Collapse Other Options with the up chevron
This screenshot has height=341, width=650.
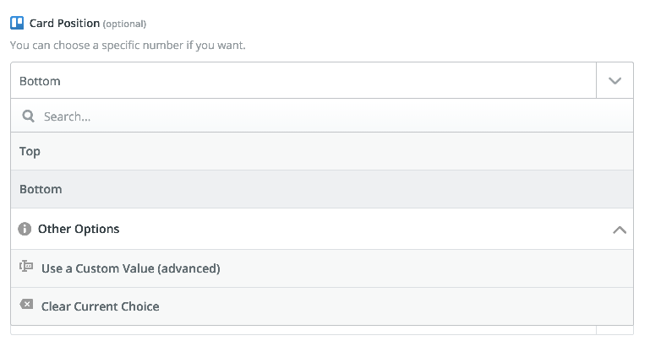pos(620,230)
